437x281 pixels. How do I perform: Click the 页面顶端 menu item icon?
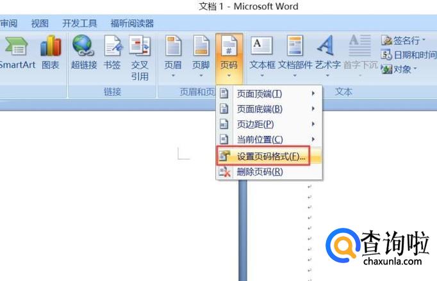(x=224, y=93)
